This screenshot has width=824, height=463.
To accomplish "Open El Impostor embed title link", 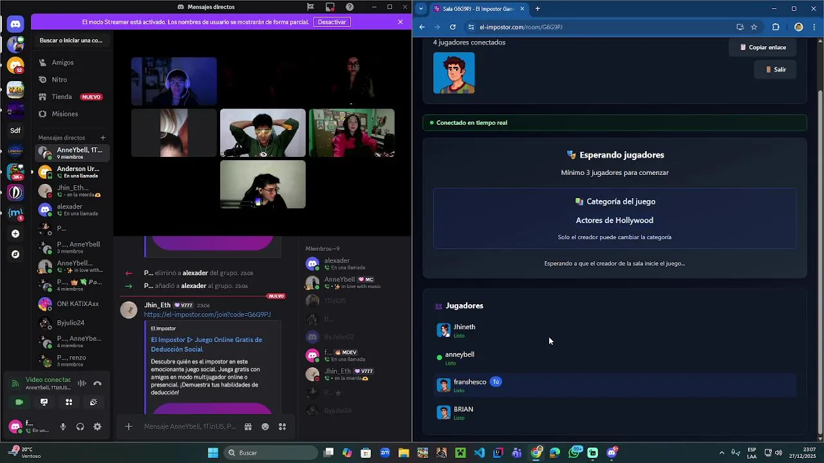I will point(207,344).
